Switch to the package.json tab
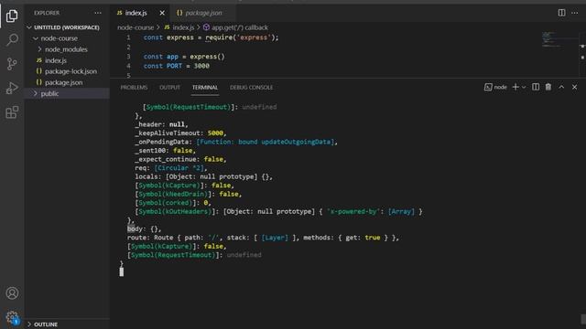 pyautogui.click(x=203, y=13)
